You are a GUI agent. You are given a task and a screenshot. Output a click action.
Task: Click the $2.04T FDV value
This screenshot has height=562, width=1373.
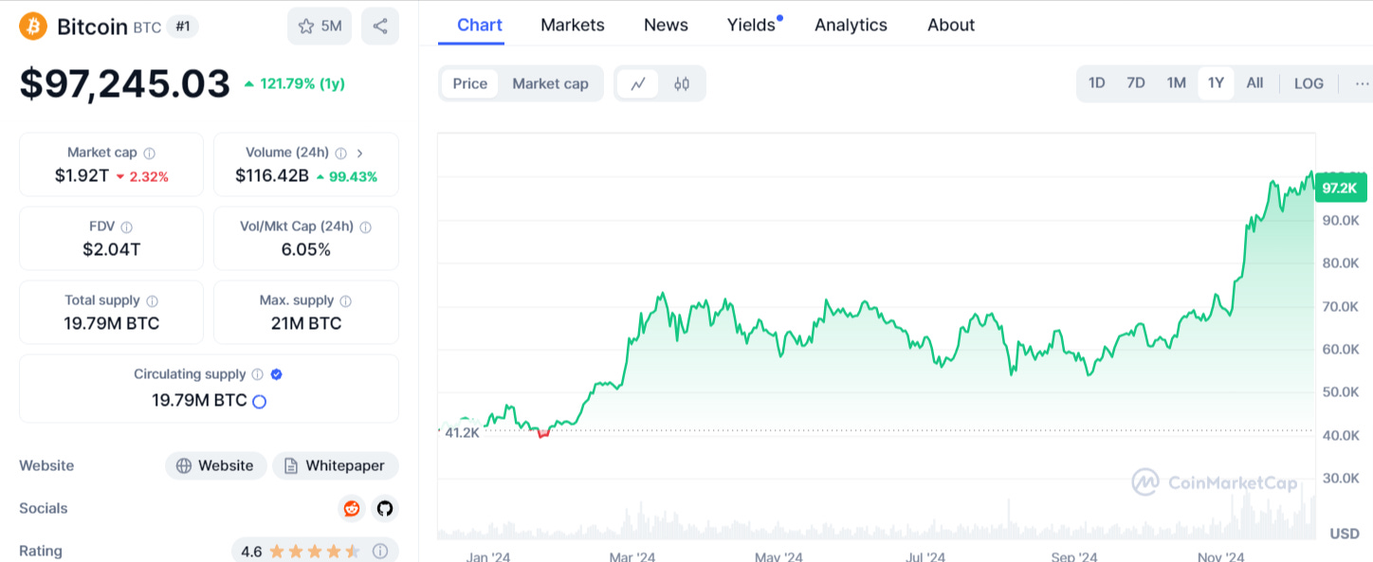point(111,250)
